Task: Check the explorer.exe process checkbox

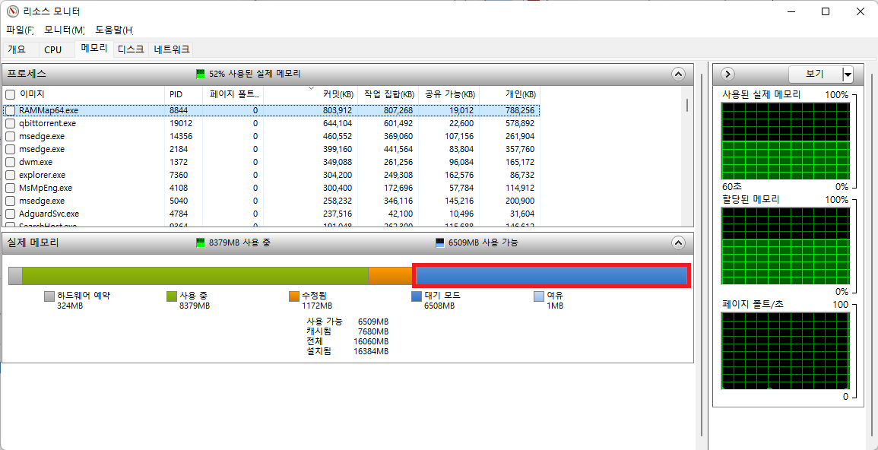Action: tap(10, 175)
